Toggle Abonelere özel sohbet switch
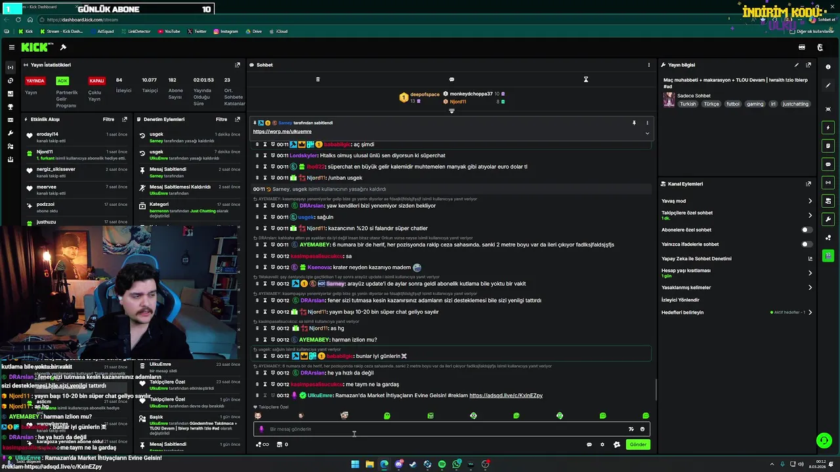The image size is (840, 472). click(807, 230)
